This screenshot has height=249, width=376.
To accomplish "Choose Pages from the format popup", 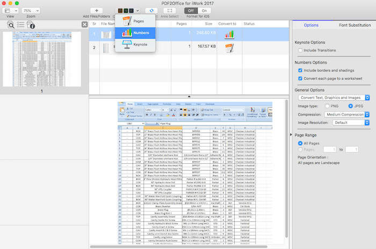I will (135, 21).
